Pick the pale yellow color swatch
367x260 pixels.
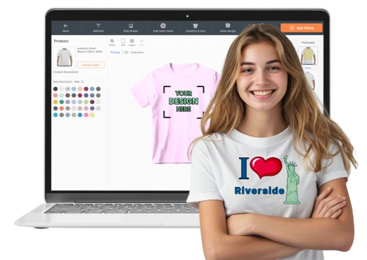tap(92, 115)
